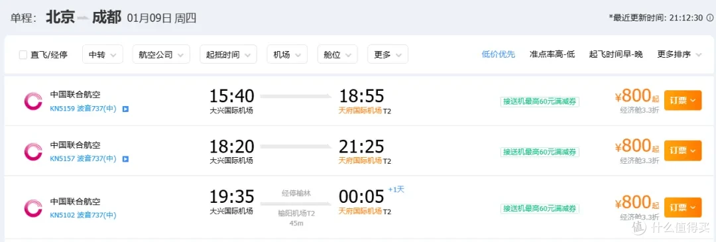The height and width of the screenshot is (242, 716).
Task: Click the +1天 next-day indicator
Action: [x=396, y=190]
